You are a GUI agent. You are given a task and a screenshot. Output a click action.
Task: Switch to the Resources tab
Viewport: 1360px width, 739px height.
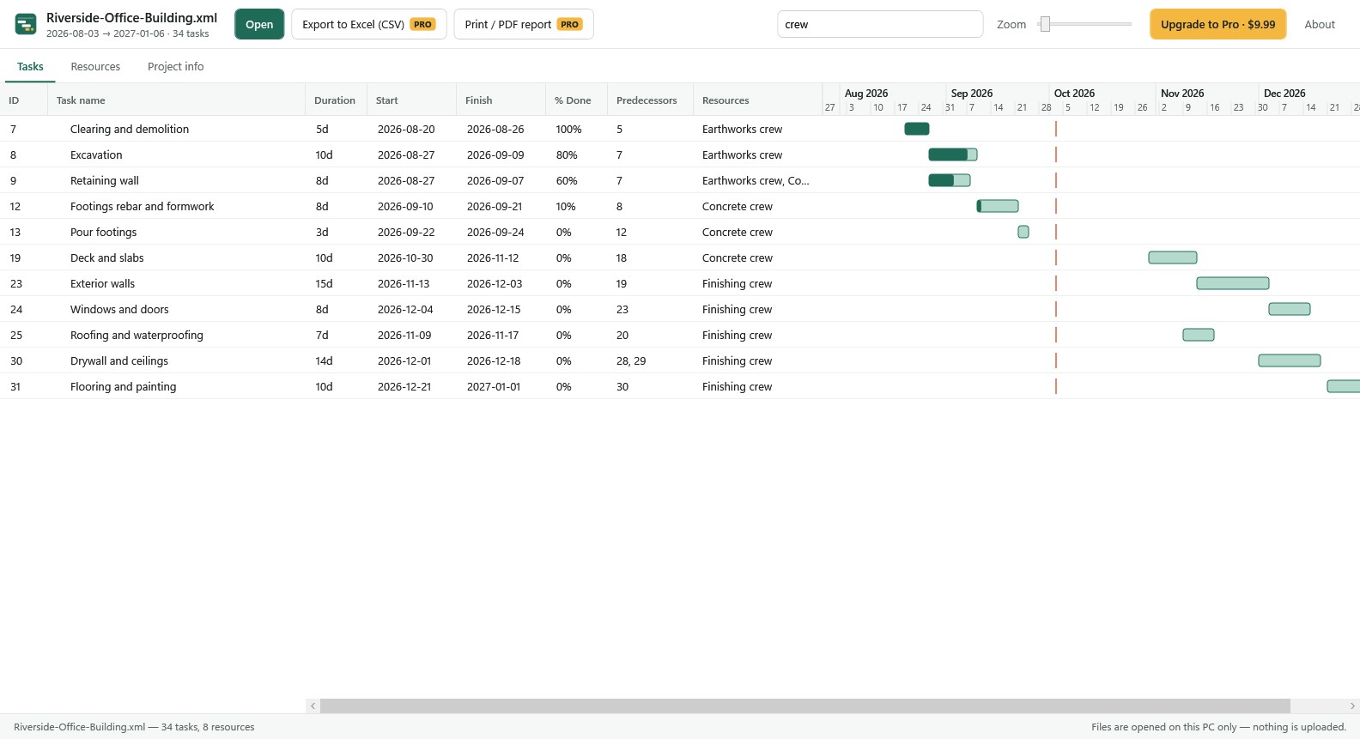click(95, 66)
